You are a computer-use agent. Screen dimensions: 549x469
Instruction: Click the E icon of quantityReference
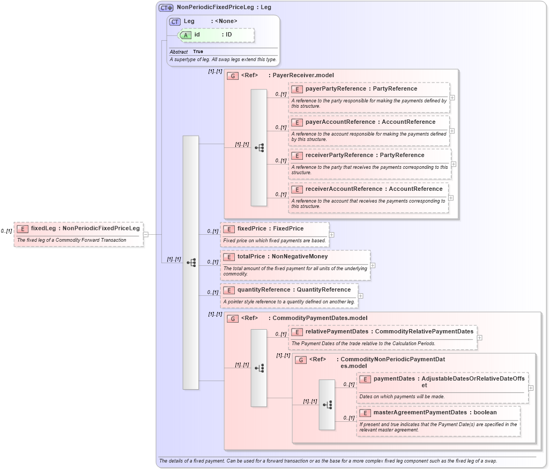click(229, 290)
